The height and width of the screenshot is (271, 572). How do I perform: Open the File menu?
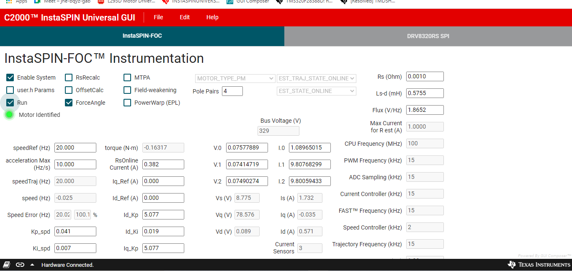(x=158, y=17)
